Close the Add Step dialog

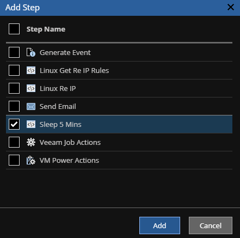click(x=231, y=7)
